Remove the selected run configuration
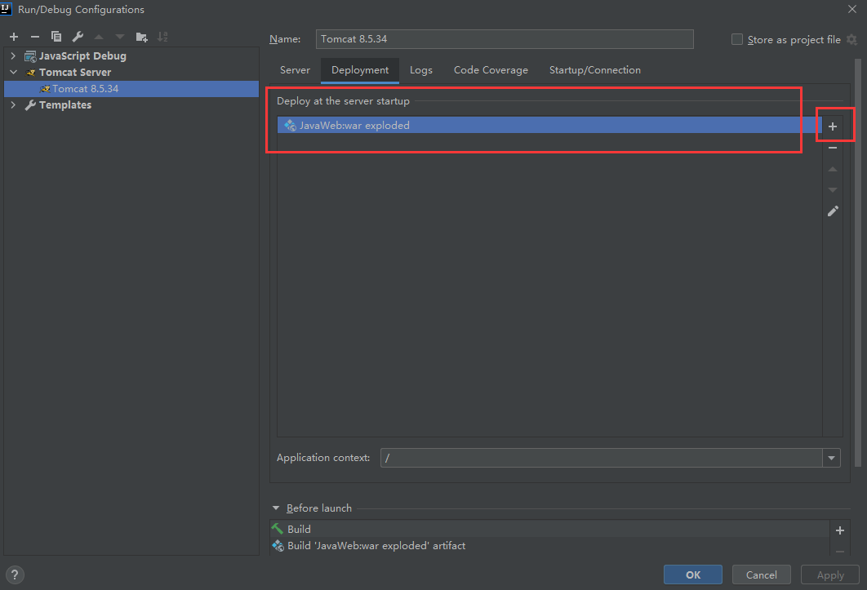Viewport: 867px width, 590px height. click(35, 37)
